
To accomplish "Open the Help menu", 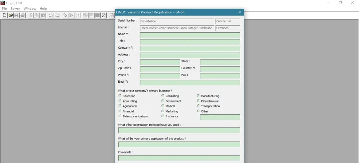I will pyautogui.click(x=43, y=8).
